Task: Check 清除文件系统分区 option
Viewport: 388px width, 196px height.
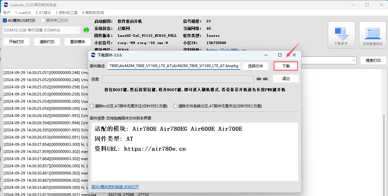Action: (175, 106)
